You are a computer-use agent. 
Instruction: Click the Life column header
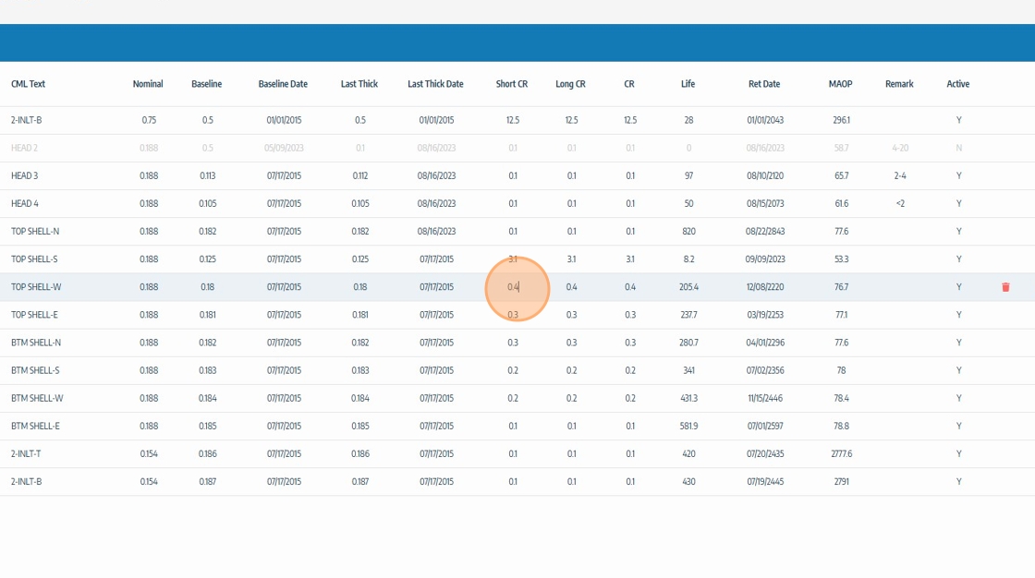coord(688,84)
